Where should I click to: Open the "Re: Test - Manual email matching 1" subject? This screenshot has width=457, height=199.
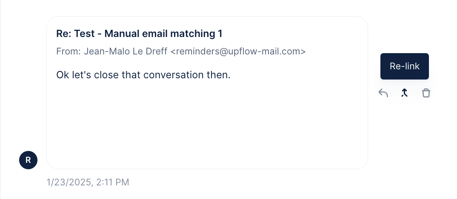coord(139,34)
